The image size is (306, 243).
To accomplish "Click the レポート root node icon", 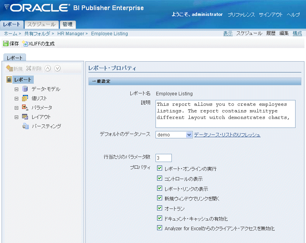I will pos(9,79).
